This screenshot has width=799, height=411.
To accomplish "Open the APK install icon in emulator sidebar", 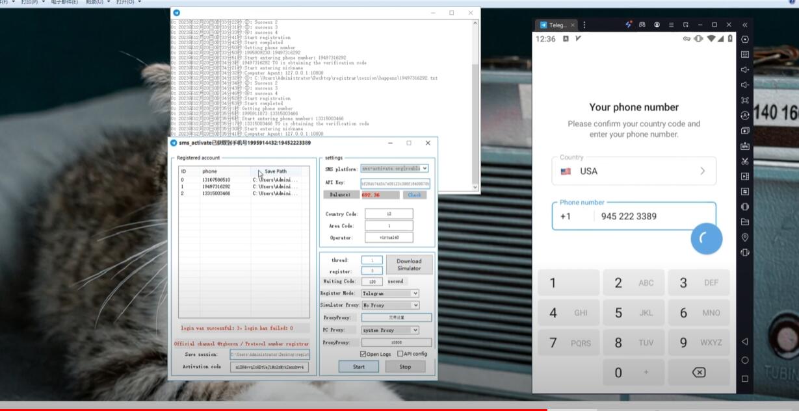I will coord(745,146).
